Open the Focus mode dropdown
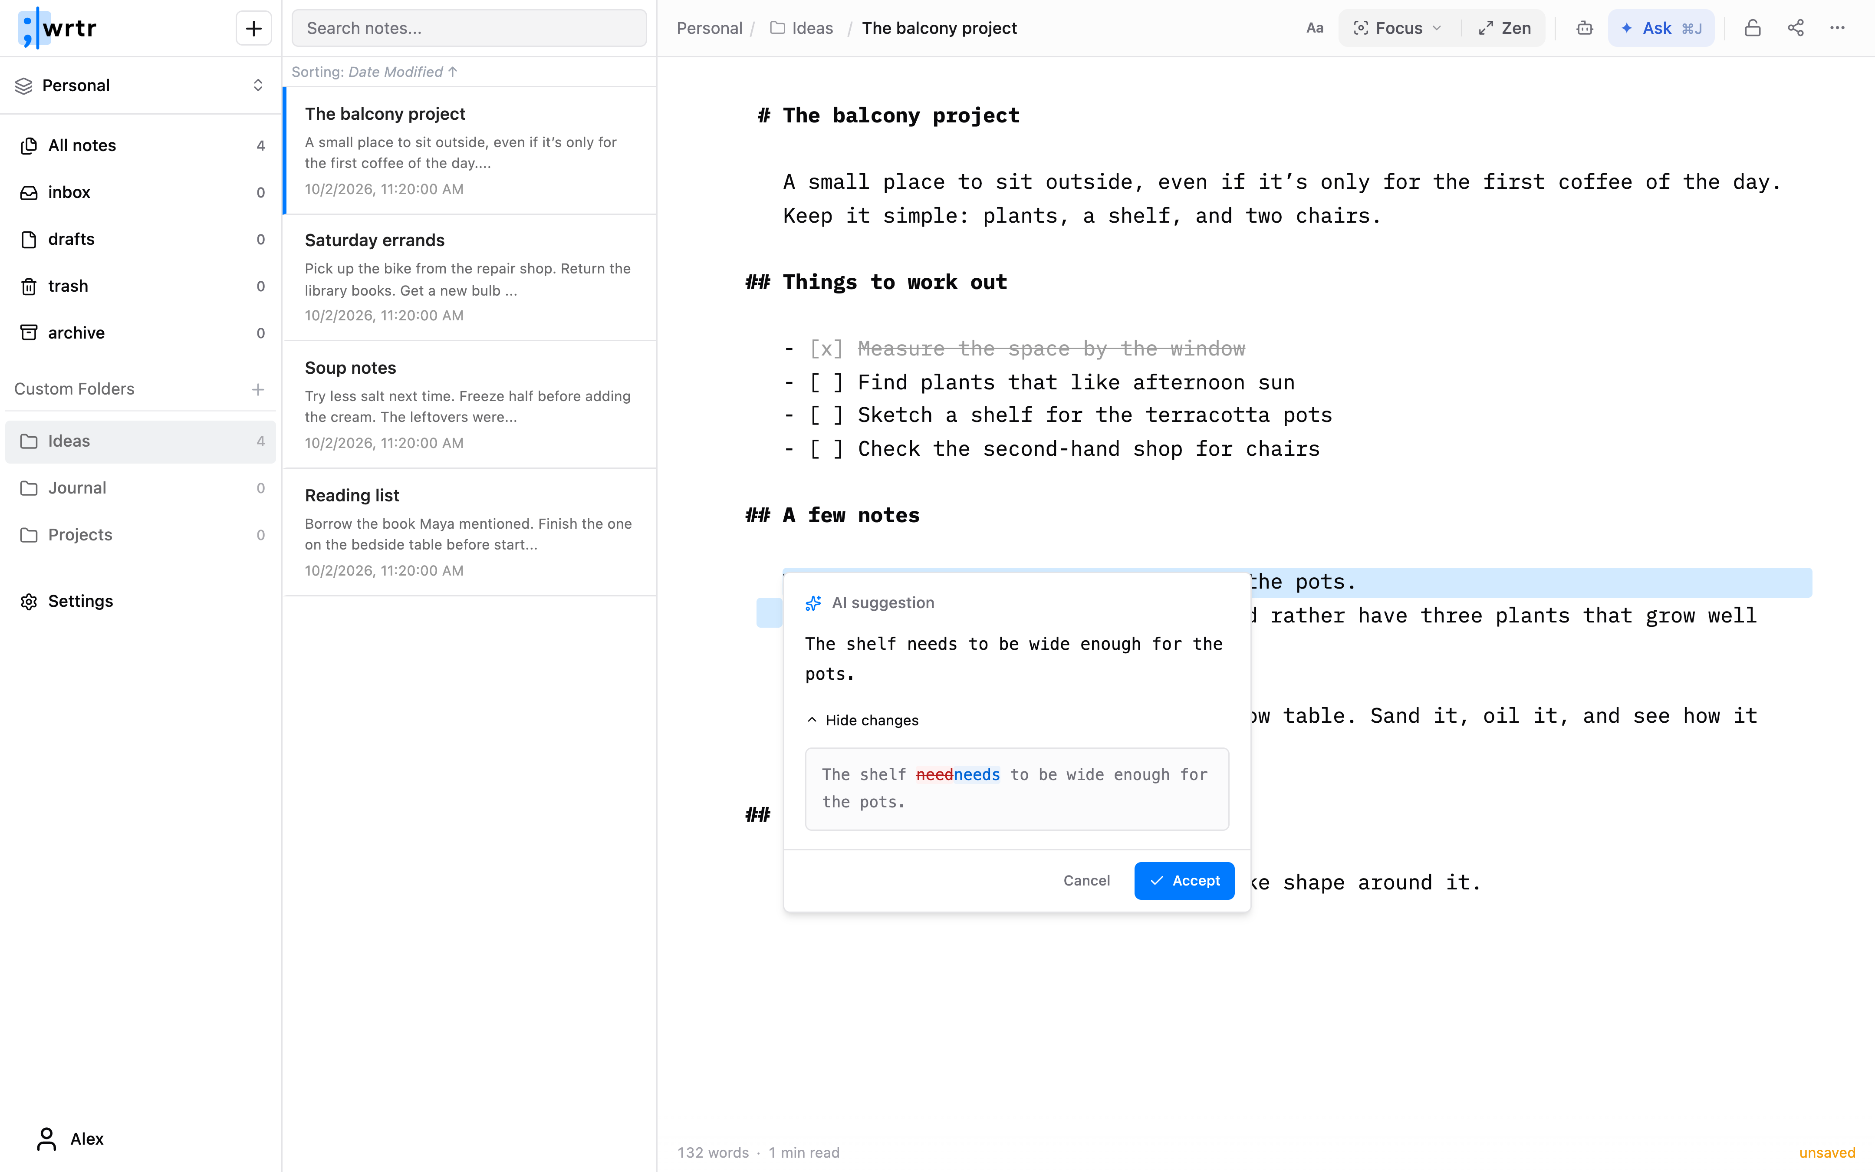Screen dimensions: 1875x1172 (1398, 29)
